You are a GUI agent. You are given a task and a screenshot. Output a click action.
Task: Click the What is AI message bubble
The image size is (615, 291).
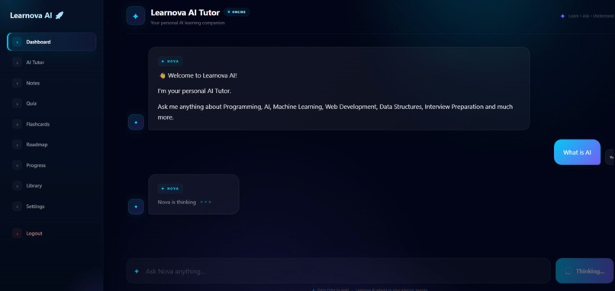pyautogui.click(x=577, y=152)
